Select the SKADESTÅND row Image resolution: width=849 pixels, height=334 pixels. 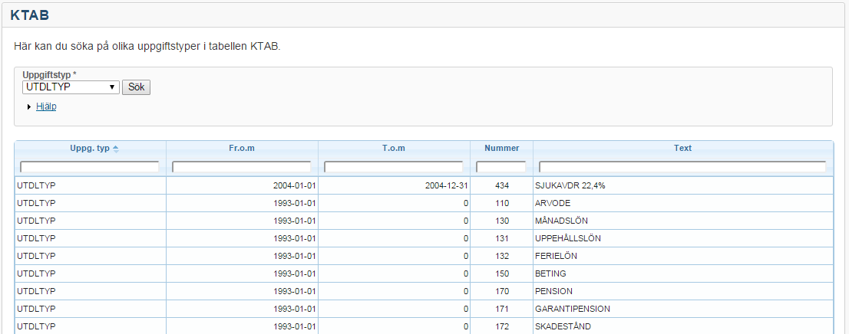[563, 326]
